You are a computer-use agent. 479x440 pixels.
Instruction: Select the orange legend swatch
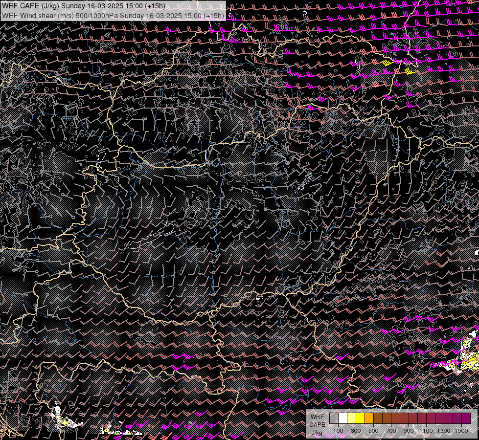point(369,418)
